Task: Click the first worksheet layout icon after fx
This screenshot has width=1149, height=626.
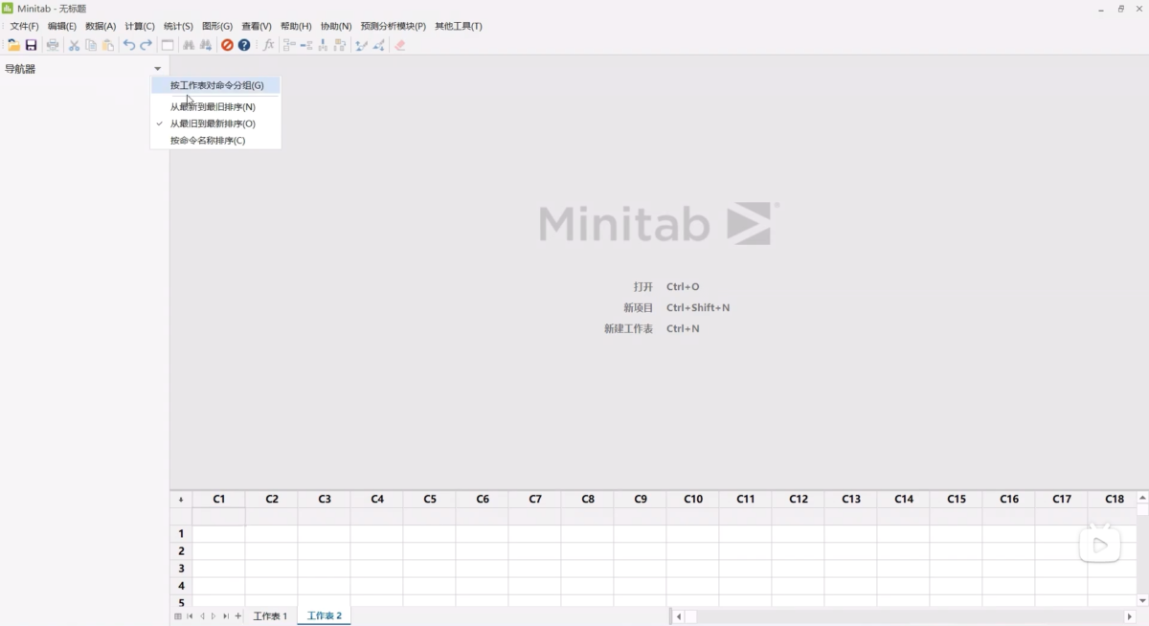Action: click(x=289, y=45)
